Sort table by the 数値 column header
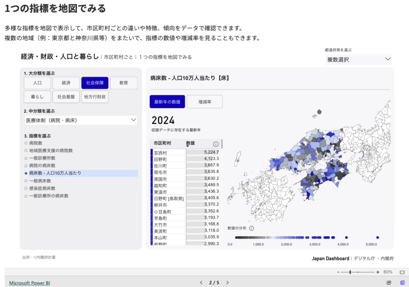This screenshot has height=287, width=409. tap(191, 143)
